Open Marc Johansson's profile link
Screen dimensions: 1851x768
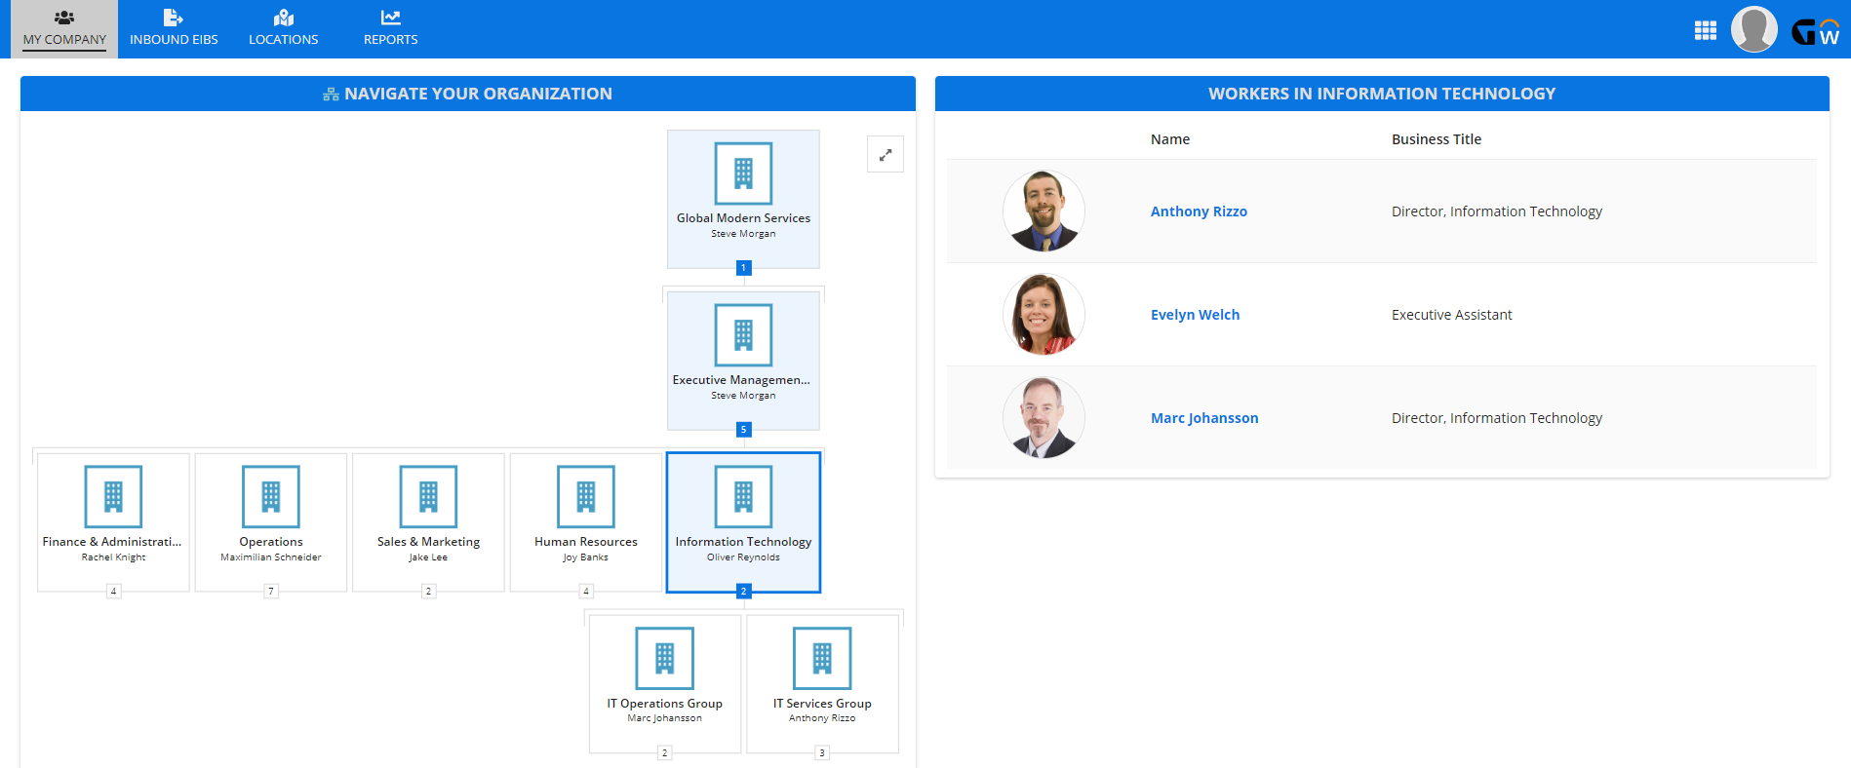tap(1204, 418)
